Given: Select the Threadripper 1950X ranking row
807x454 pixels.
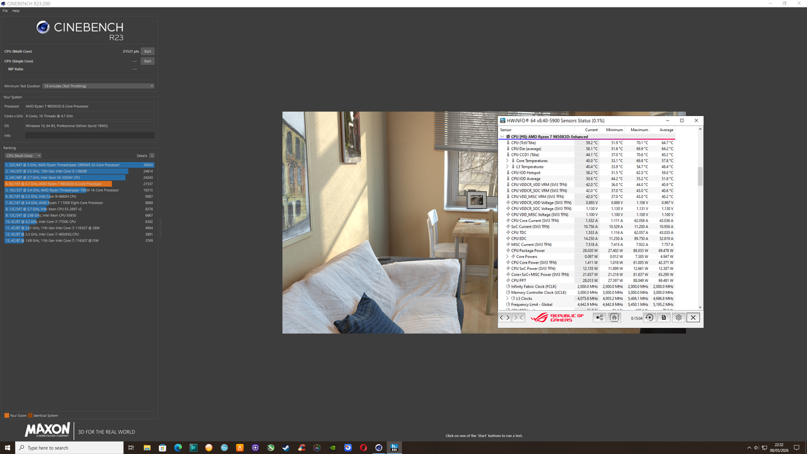Looking at the screenshot, I should click(79, 190).
